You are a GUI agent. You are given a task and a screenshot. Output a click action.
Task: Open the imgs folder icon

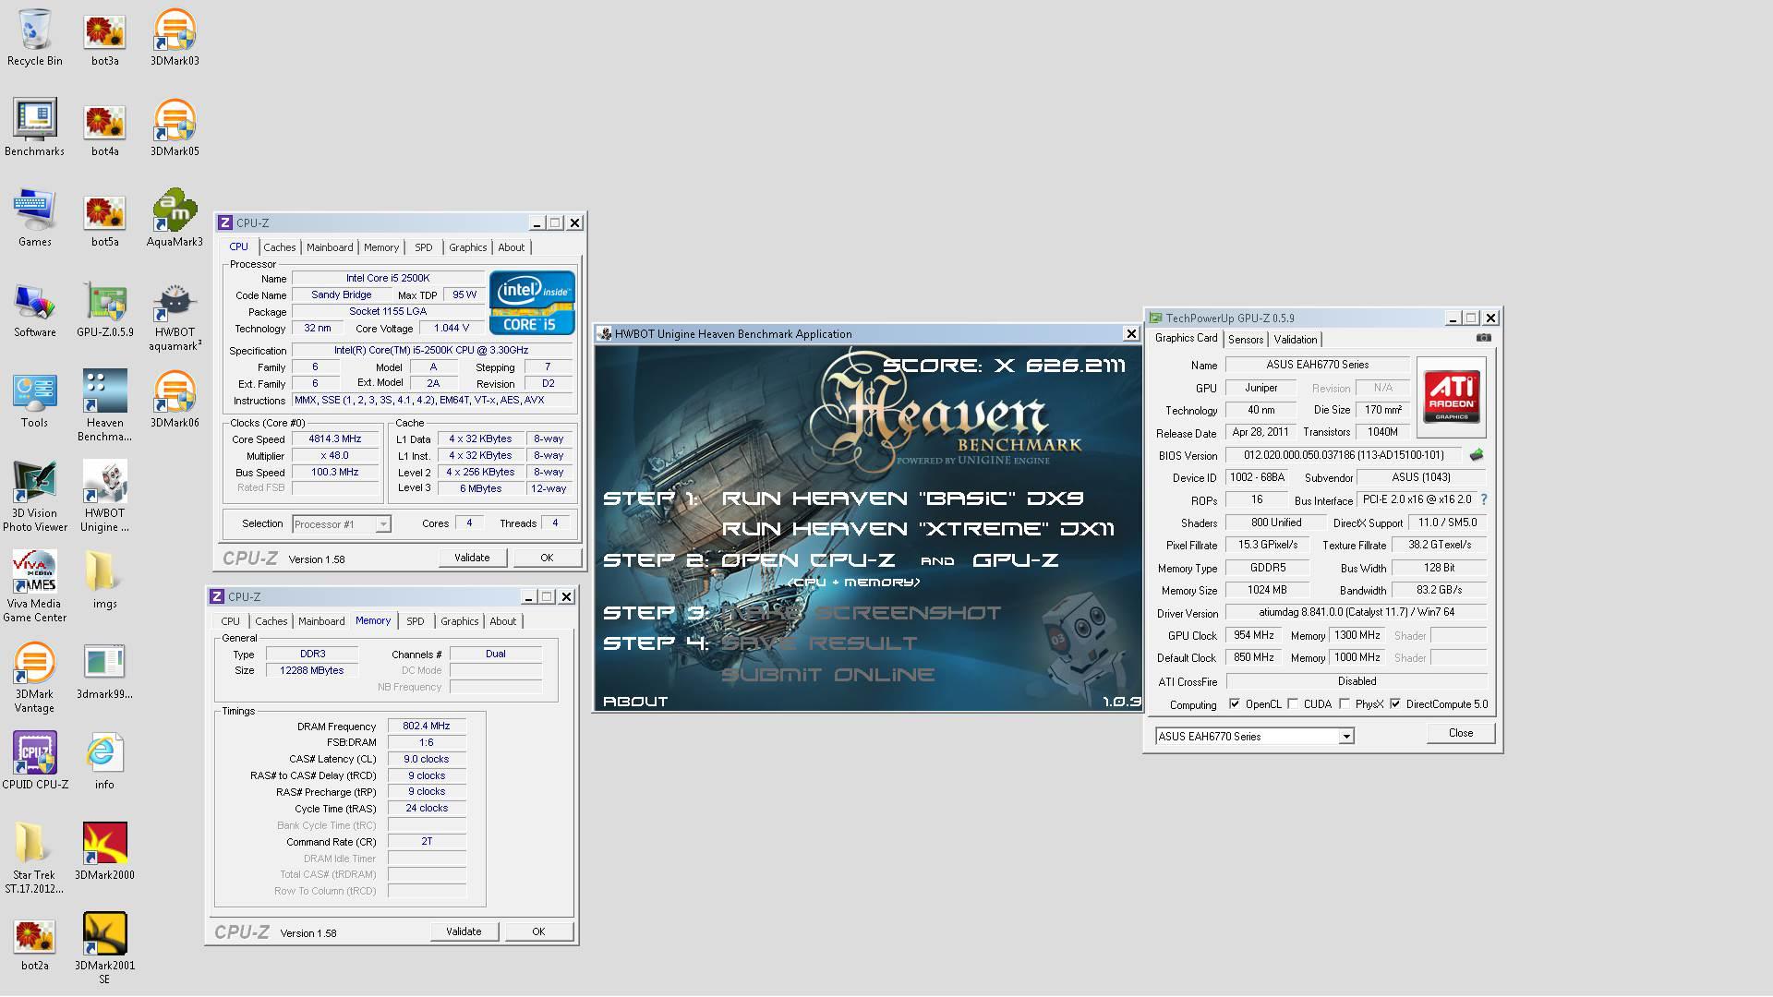(104, 580)
